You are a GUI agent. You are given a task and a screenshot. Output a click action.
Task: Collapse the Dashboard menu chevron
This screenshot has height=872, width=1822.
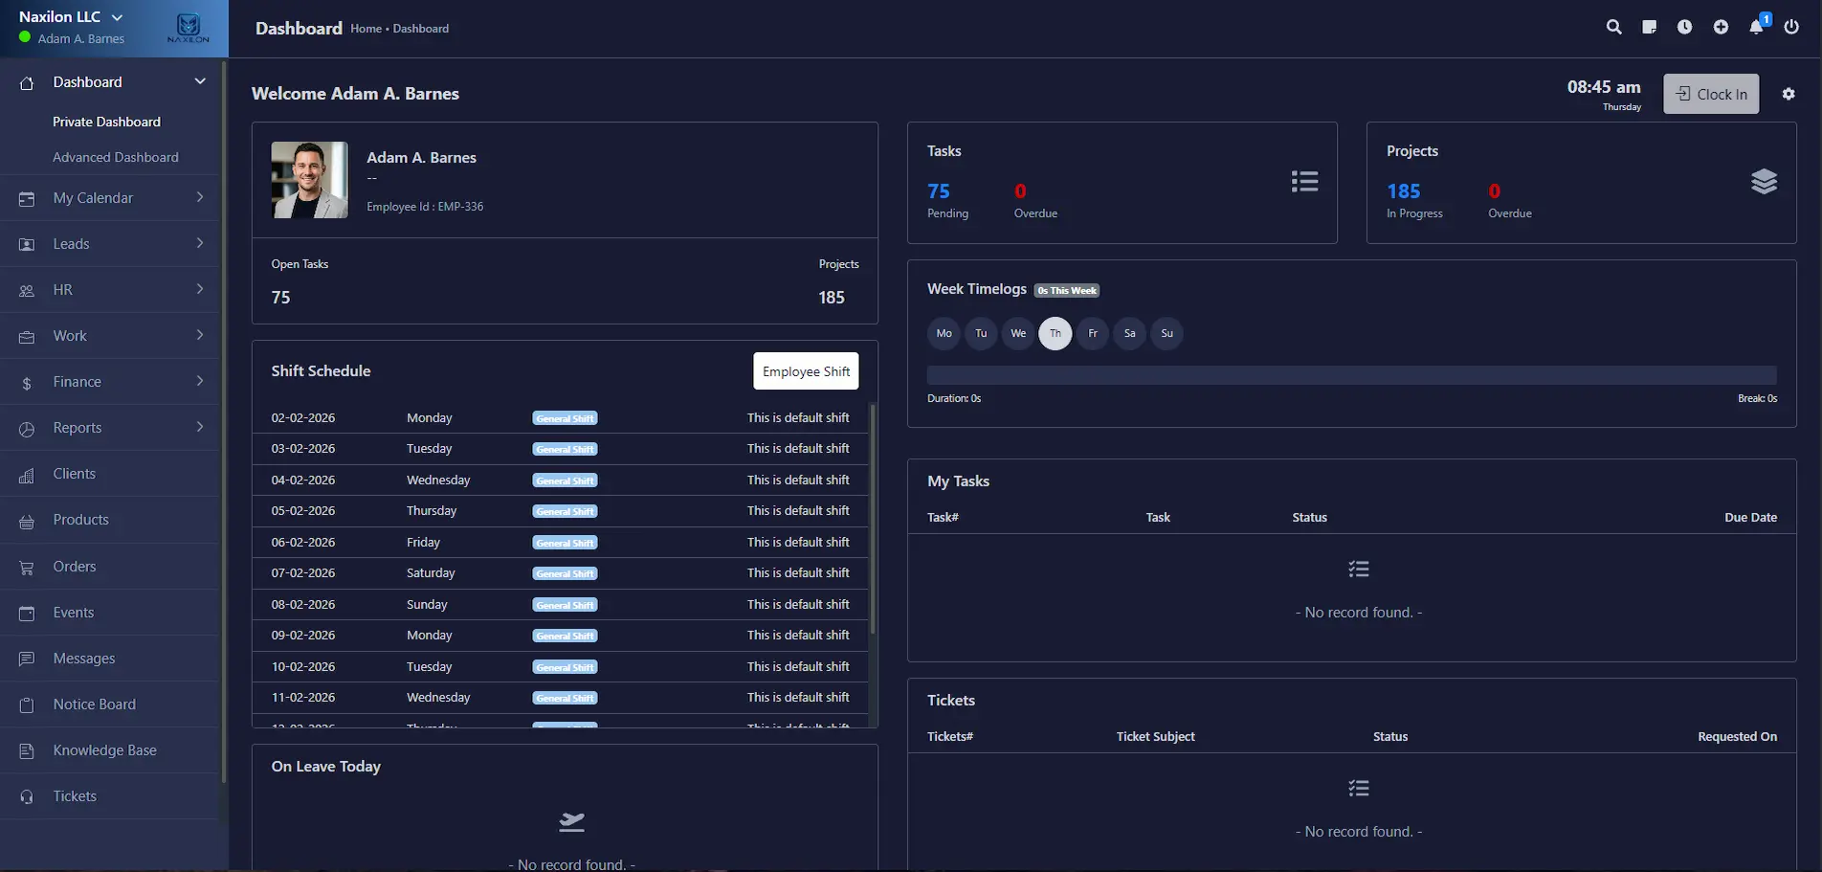coord(200,81)
